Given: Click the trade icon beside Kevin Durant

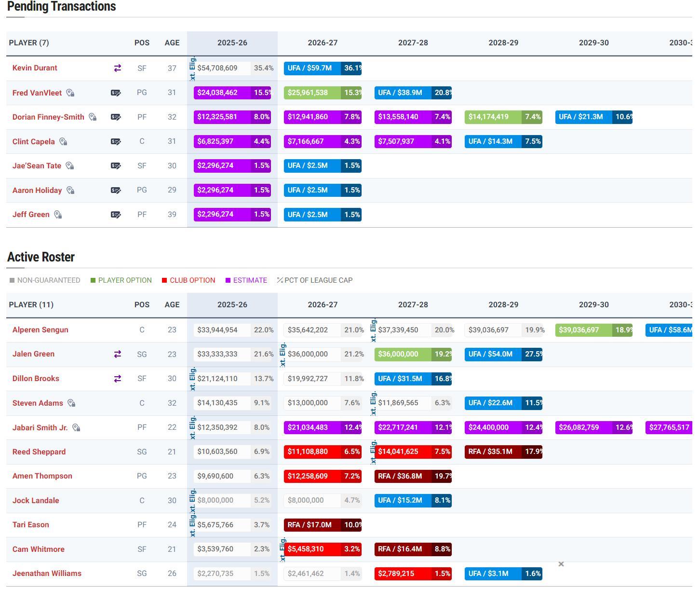Looking at the screenshot, I should pyautogui.click(x=117, y=68).
